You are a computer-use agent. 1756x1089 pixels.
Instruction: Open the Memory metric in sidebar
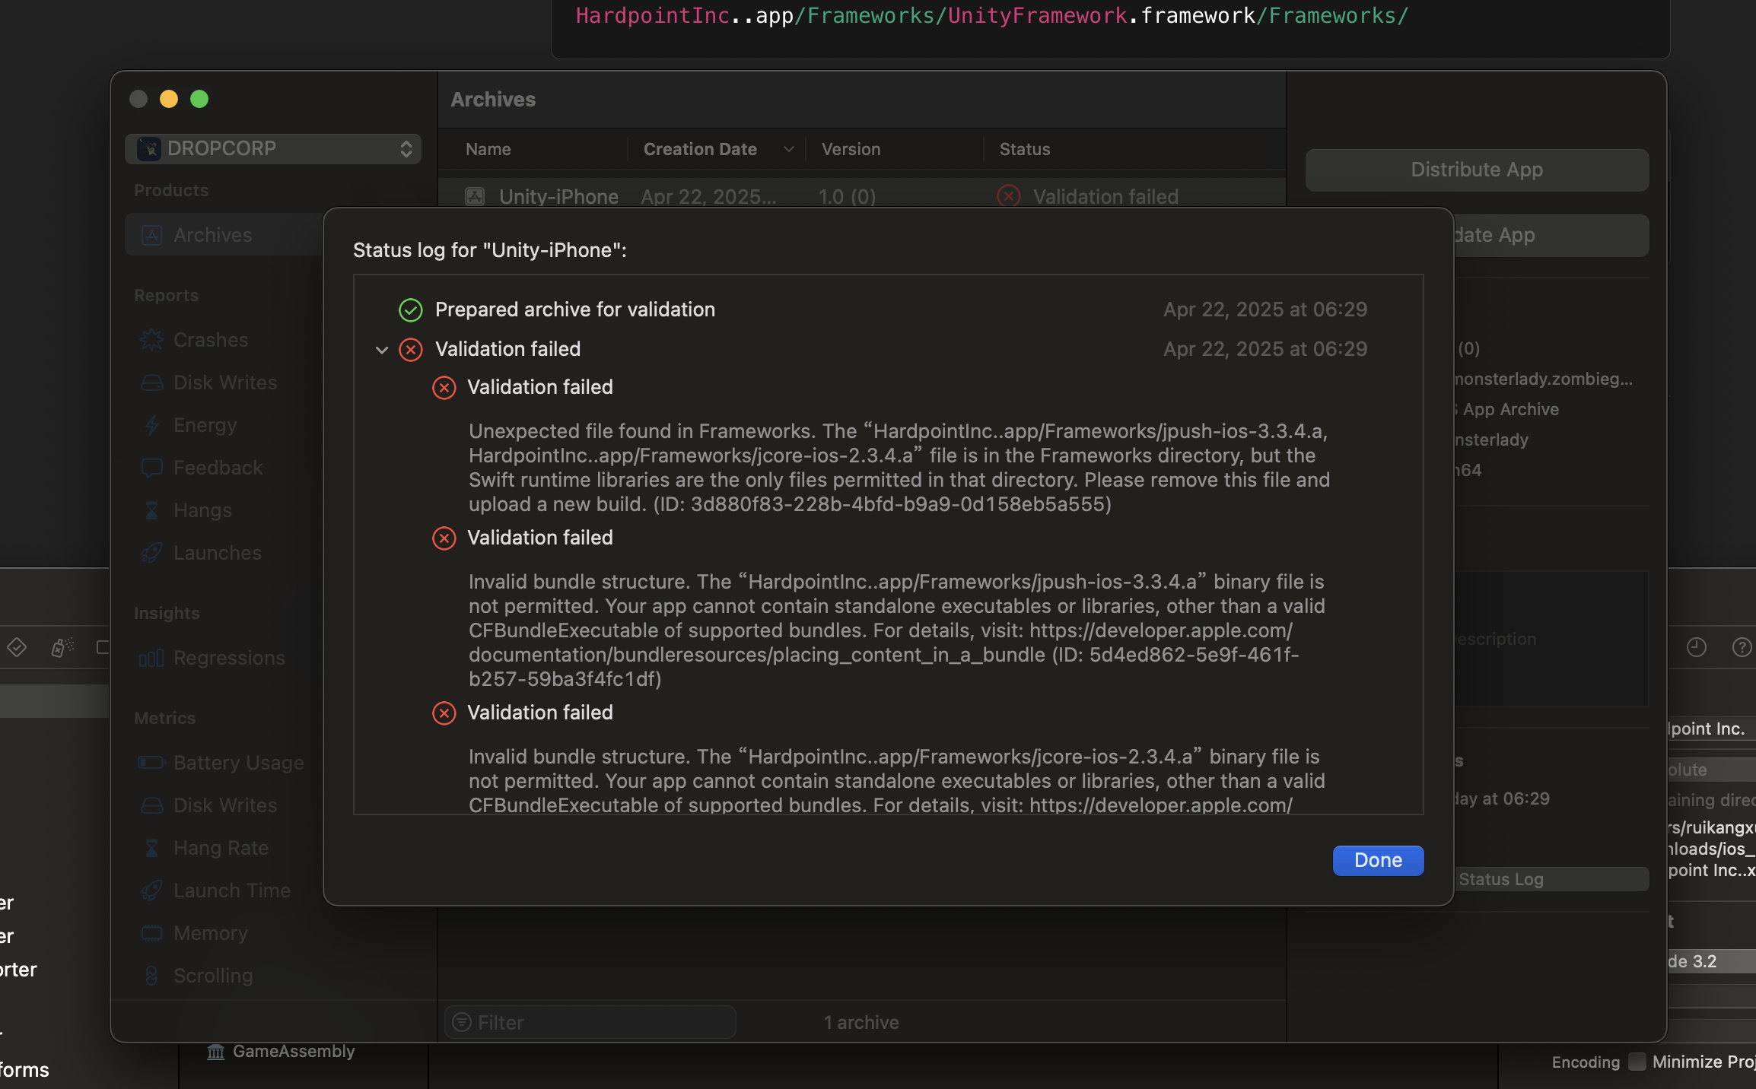[x=210, y=933]
